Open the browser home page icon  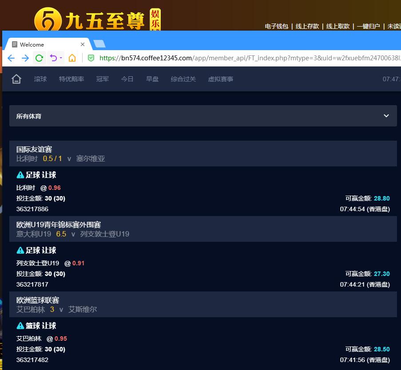click(72, 58)
